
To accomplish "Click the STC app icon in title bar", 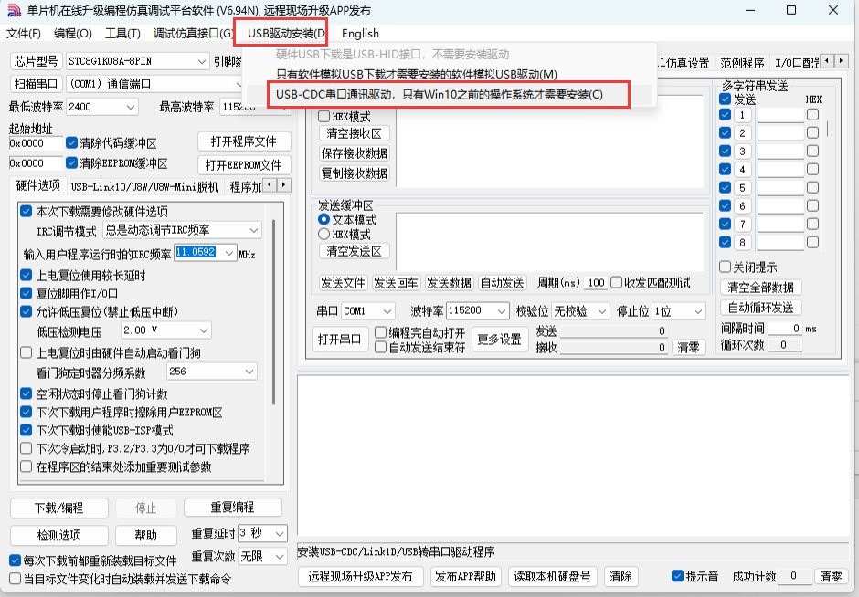I will tap(14, 10).
